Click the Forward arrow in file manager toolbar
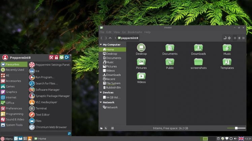The height and width of the screenshot is (141, 252). (106, 38)
